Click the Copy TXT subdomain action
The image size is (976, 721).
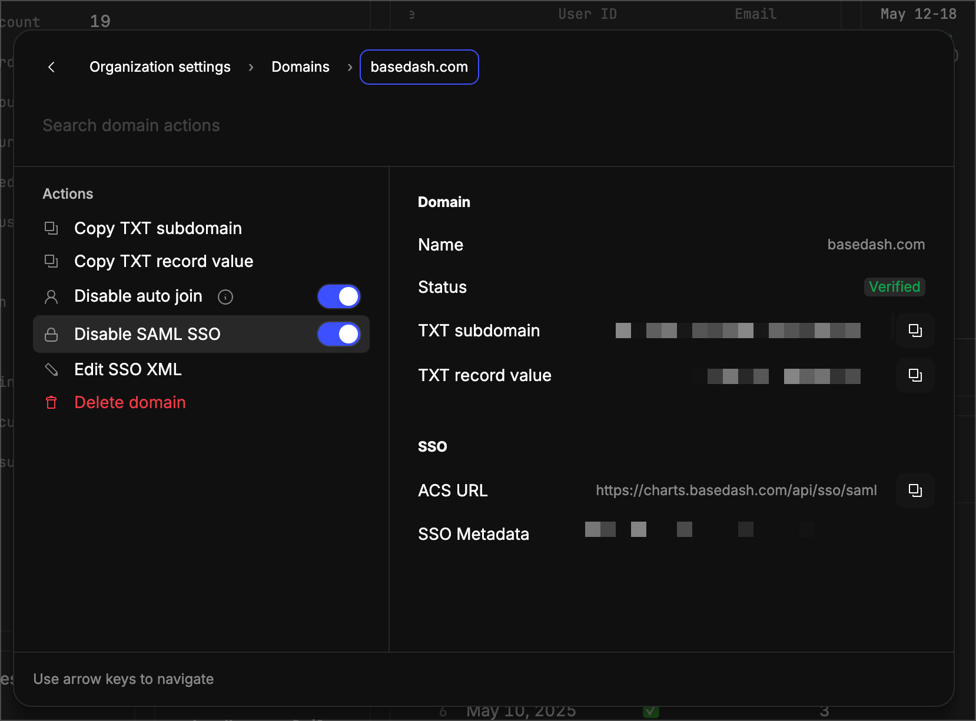(201, 228)
